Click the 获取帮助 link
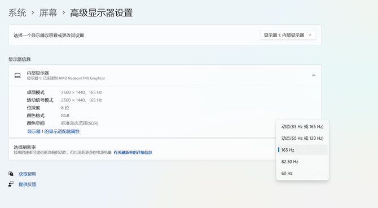Image resolution: width=378 pixels, height=208 pixels. (28, 174)
